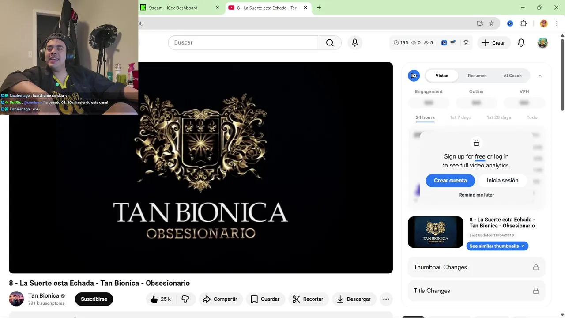Image resolution: width=565 pixels, height=318 pixels.
Task: Click lock icon on Thumbnail Changes row
Action: pyautogui.click(x=536, y=267)
